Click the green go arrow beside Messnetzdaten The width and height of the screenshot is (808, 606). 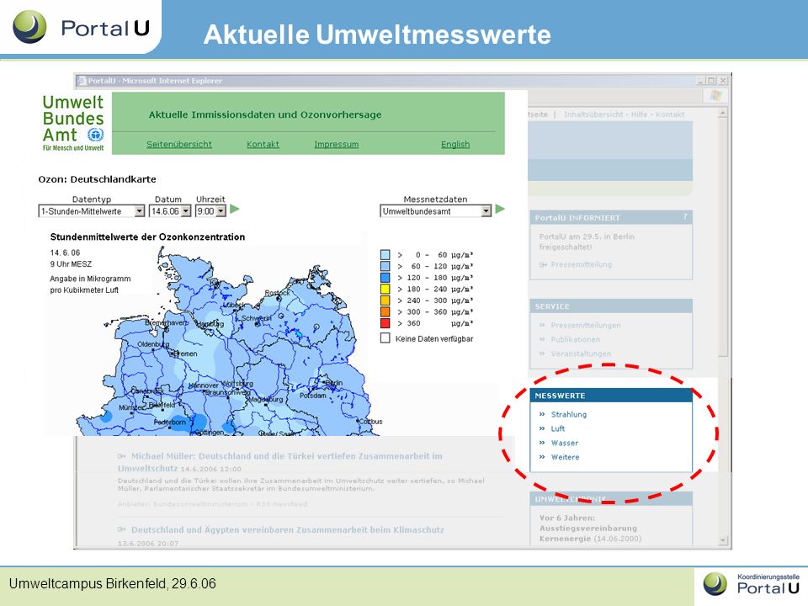tap(500, 210)
